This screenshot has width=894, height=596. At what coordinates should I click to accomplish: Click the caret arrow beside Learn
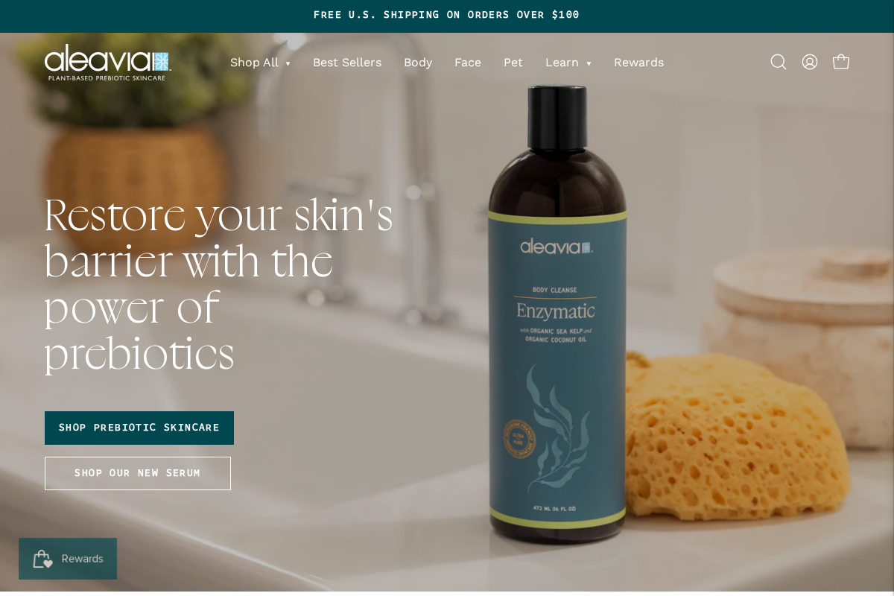[589, 64]
